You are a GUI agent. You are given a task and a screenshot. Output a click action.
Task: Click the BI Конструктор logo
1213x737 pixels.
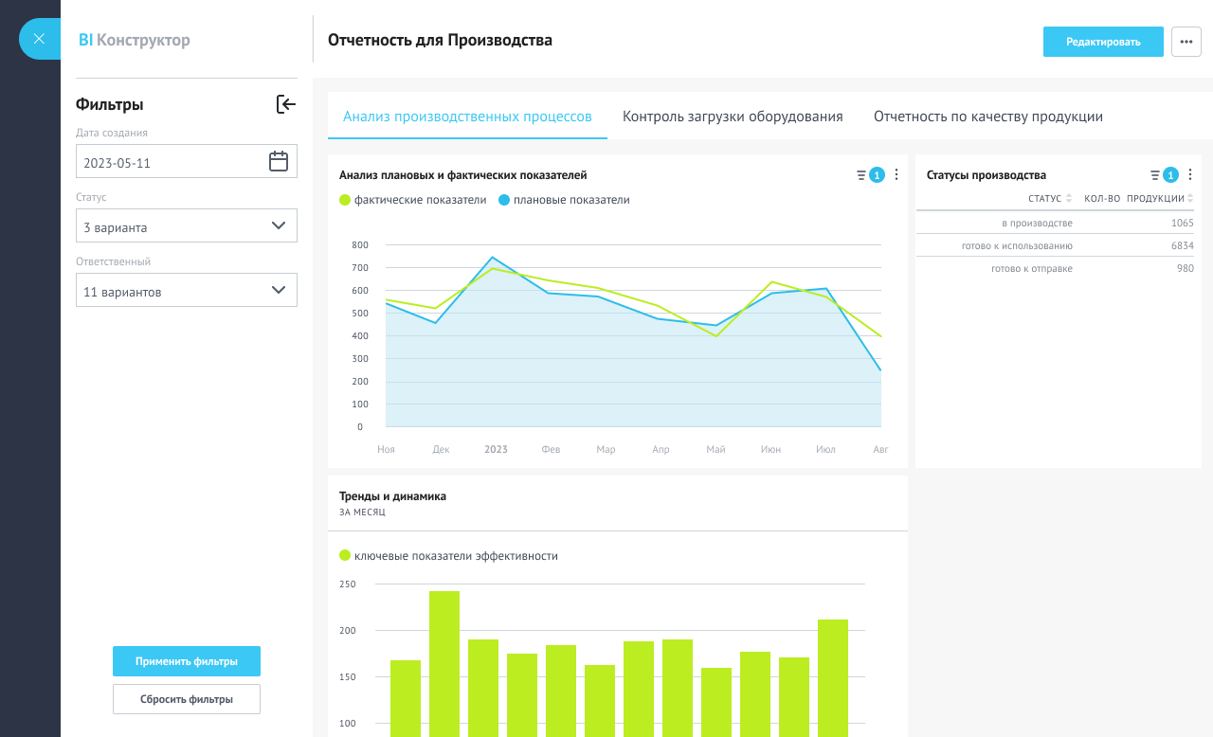point(135,40)
